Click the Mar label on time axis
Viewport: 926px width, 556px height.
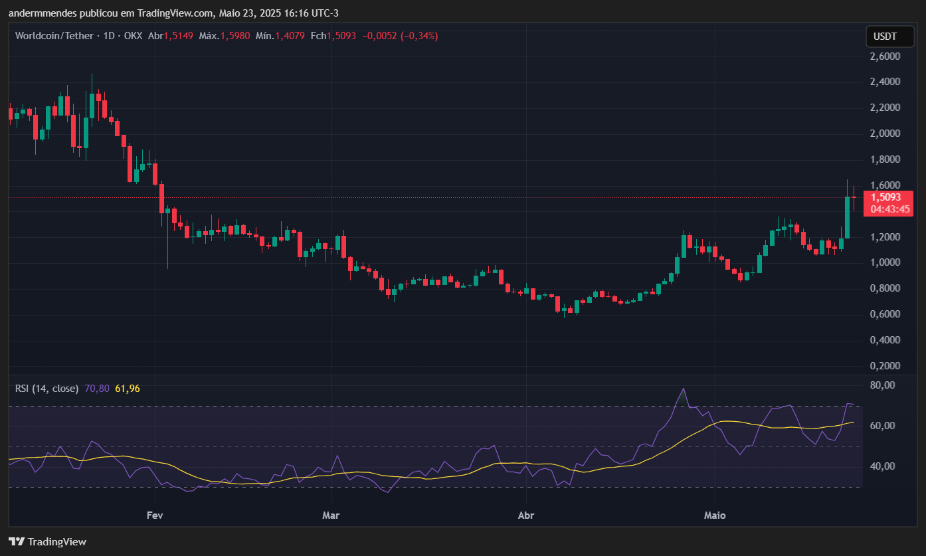click(330, 515)
